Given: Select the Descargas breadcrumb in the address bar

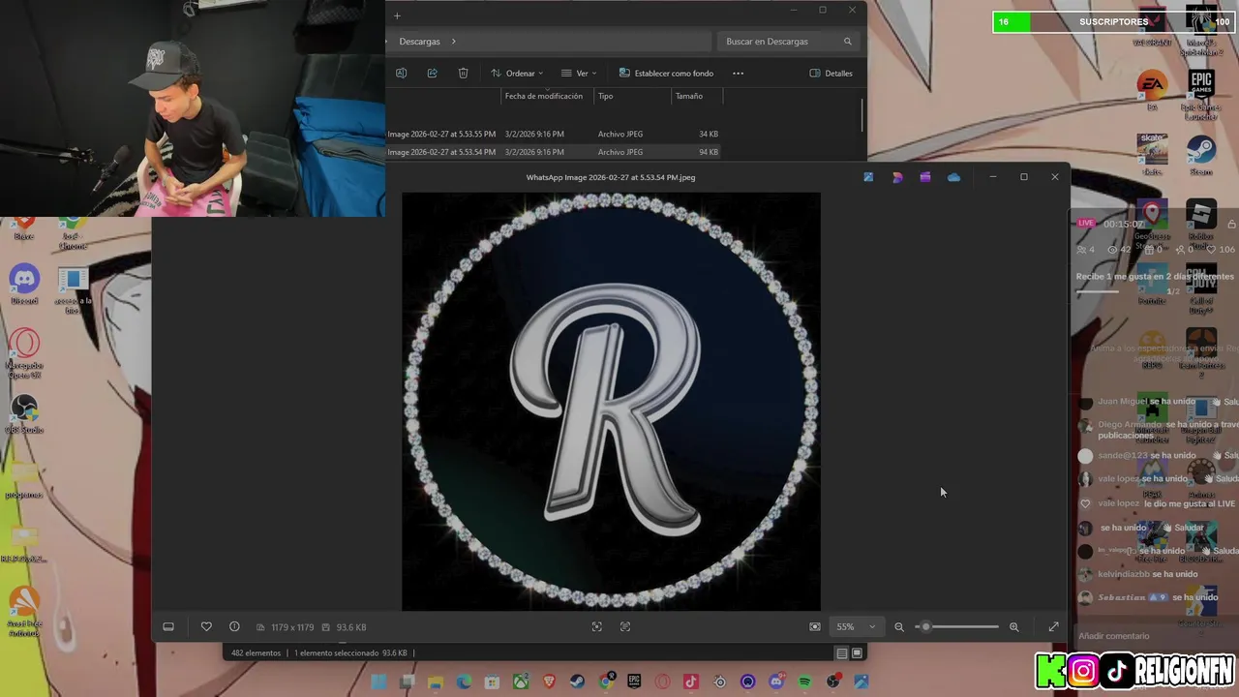Looking at the screenshot, I should pos(419,42).
